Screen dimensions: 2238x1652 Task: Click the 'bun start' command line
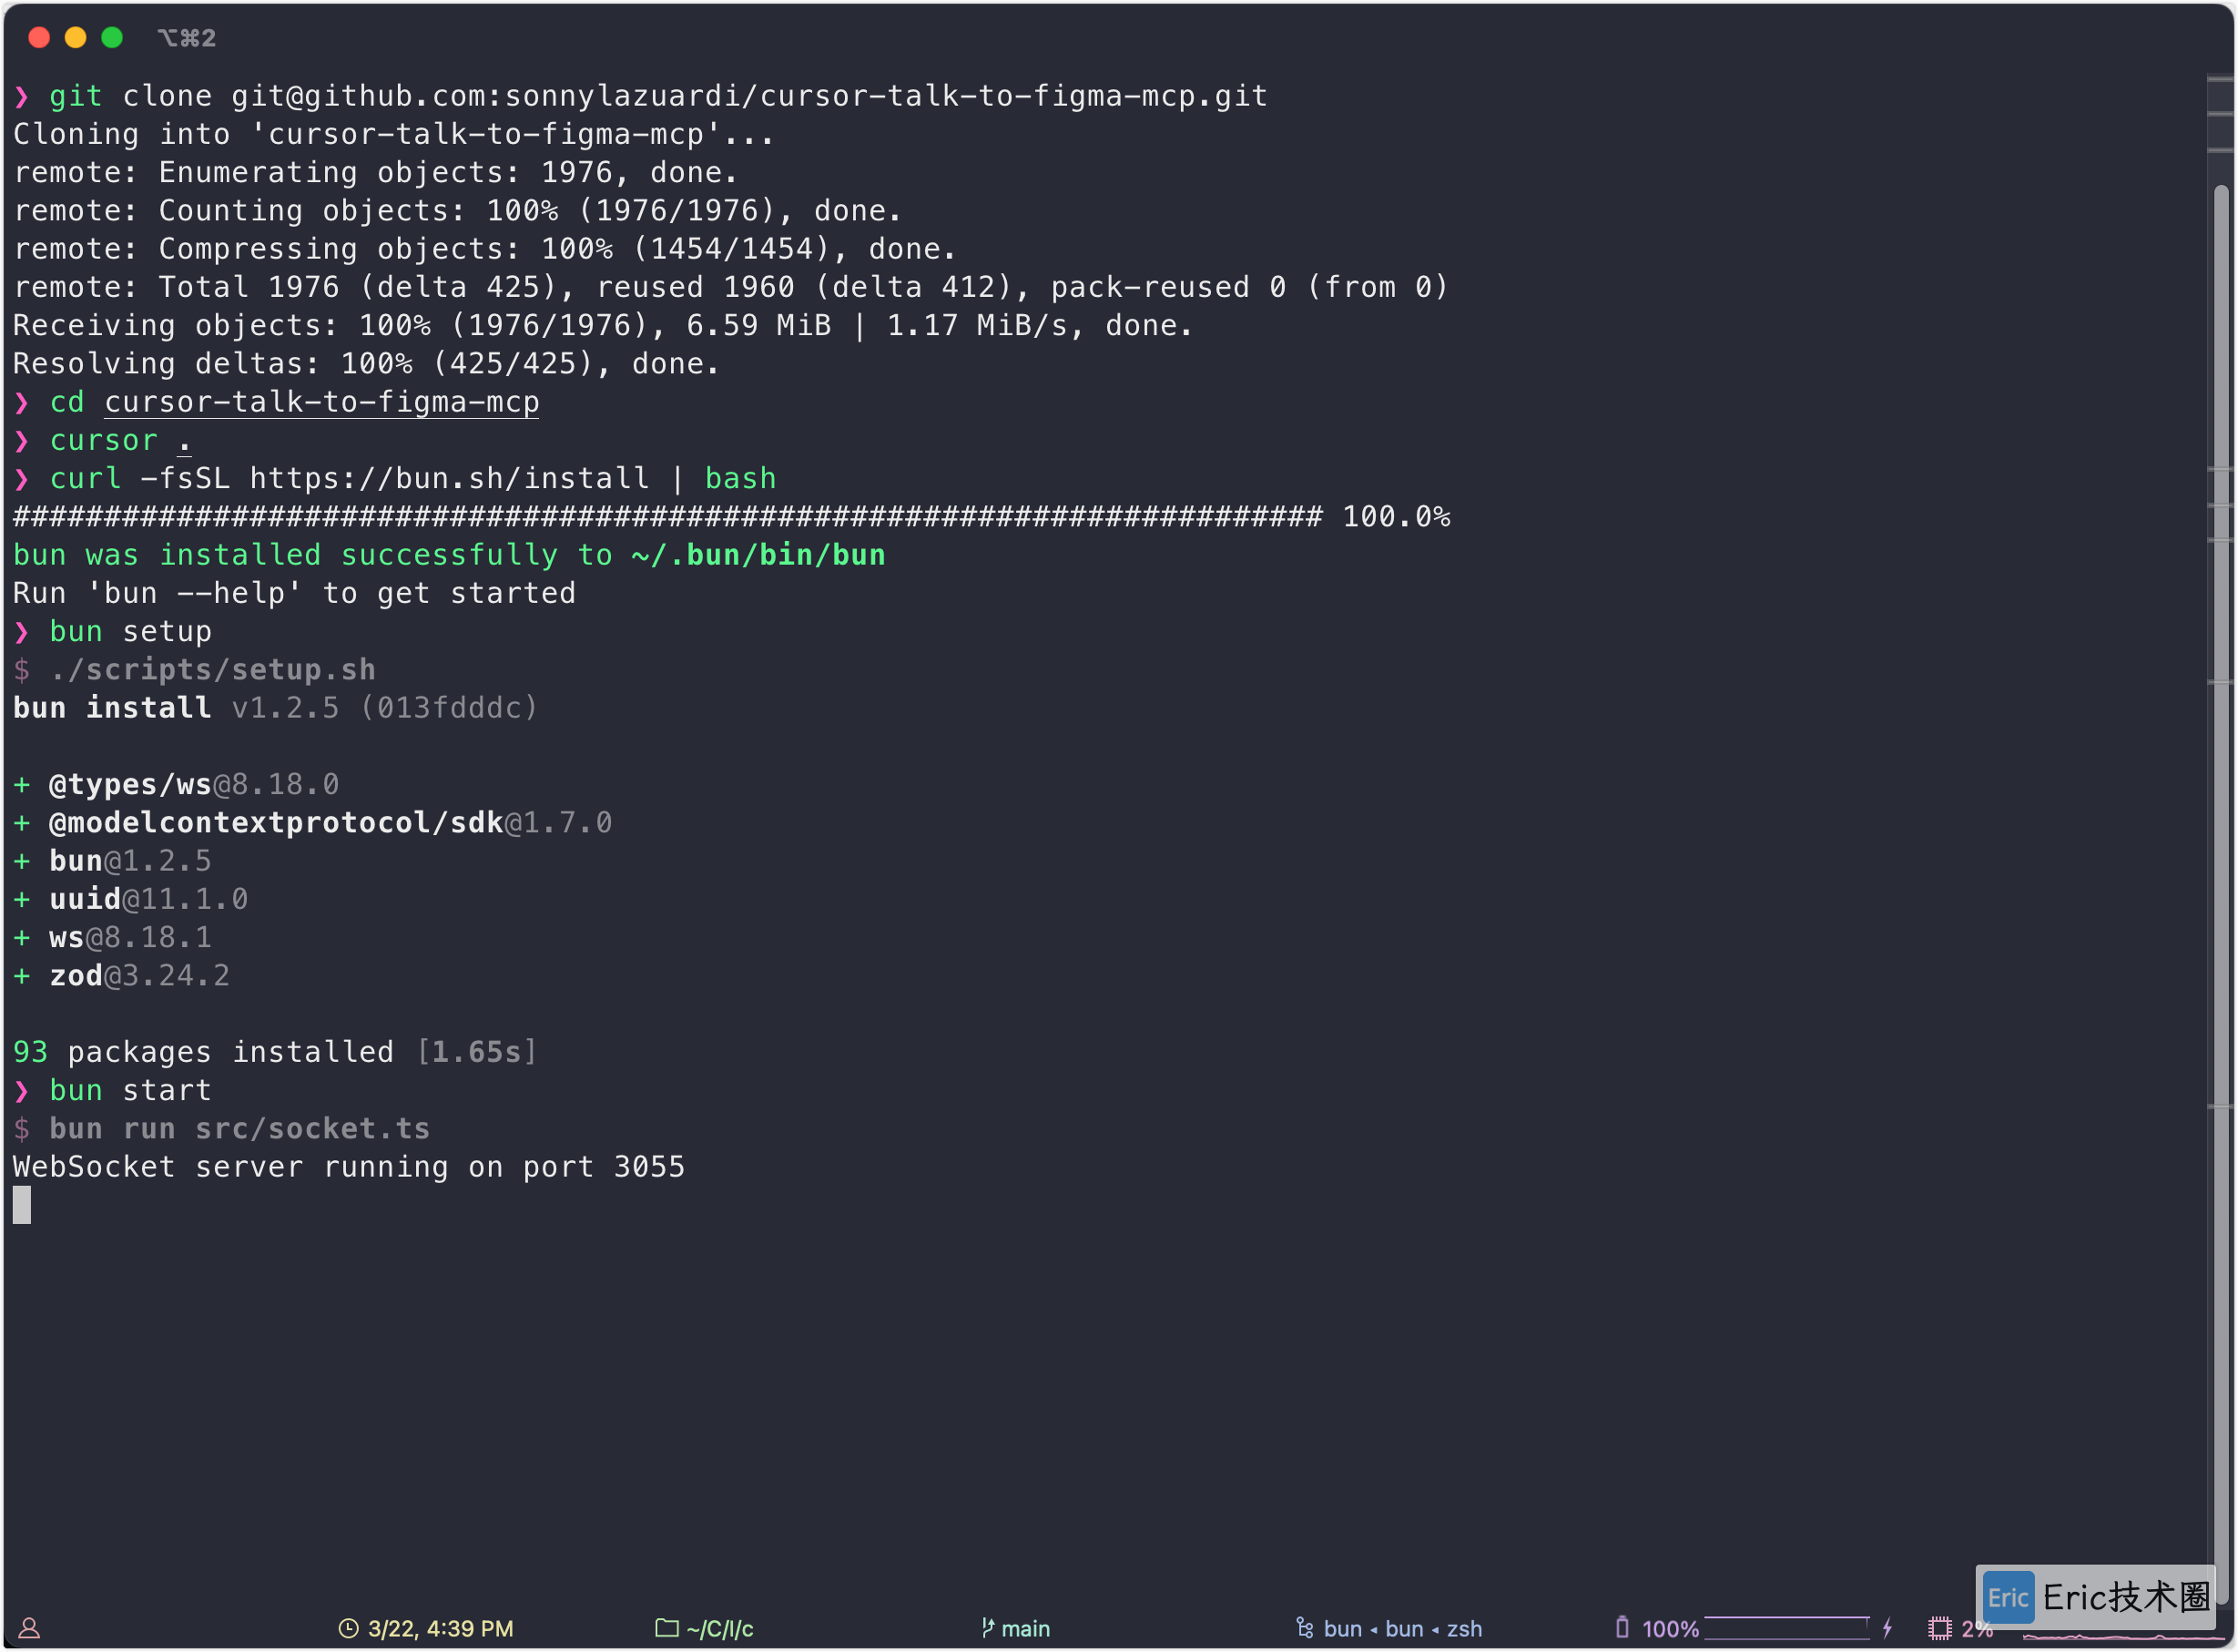pyautogui.click(x=113, y=1091)
